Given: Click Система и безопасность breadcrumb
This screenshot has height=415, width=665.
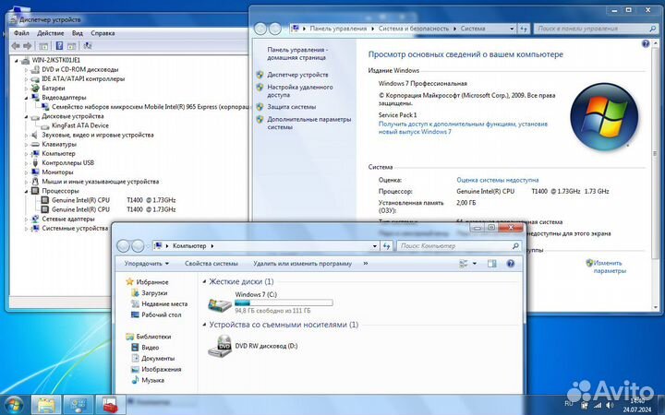Looking at the screenshot, I should [413, 29].
